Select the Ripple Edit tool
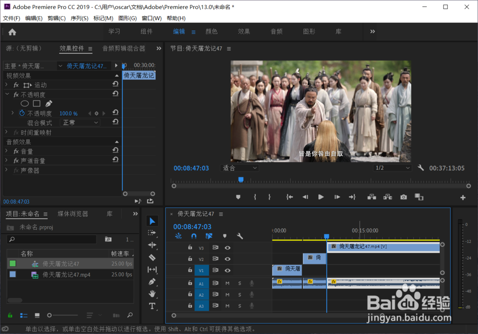 point(152,245)
